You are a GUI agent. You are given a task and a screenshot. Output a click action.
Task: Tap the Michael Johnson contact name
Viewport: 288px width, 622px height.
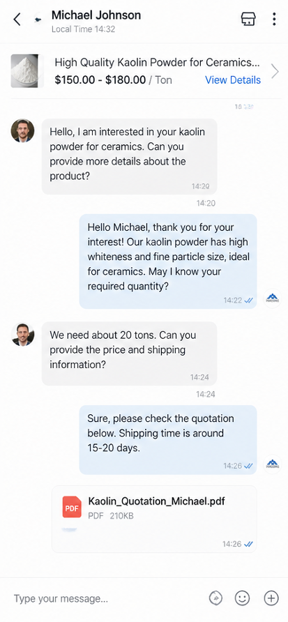(x=96, y=15)
